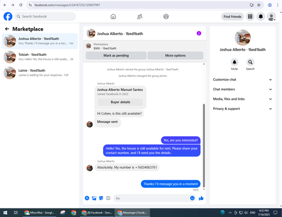Open Task View on taskbar
The image size is (282, 217).
[16, 212]
